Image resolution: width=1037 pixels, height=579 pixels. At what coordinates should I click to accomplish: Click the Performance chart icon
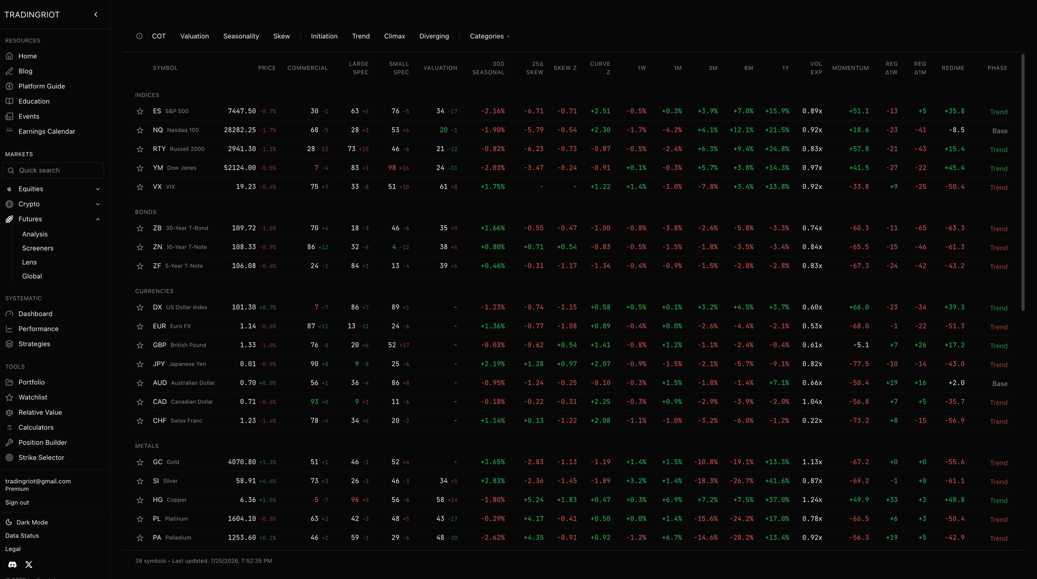[9, 329]
